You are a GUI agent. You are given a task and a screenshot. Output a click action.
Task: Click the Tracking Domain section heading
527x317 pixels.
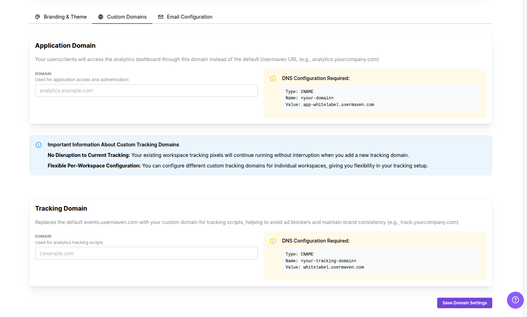point(61,209)
